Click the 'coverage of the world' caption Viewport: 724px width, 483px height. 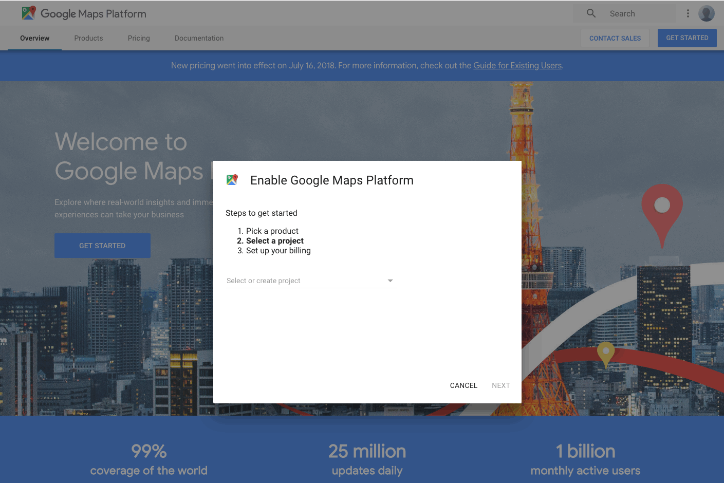[x=149, y=471]
